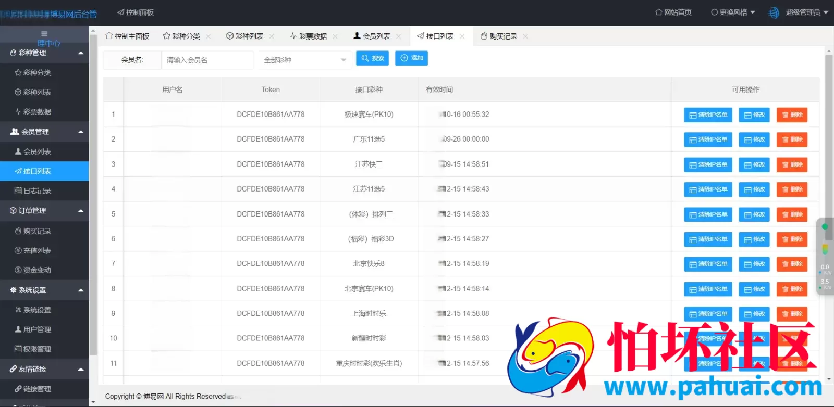Click 清除IP名单 for 极速赛车(PK10) row
Image resolution: width=834 pixels, height=407 pixels.
click(708, 115)
